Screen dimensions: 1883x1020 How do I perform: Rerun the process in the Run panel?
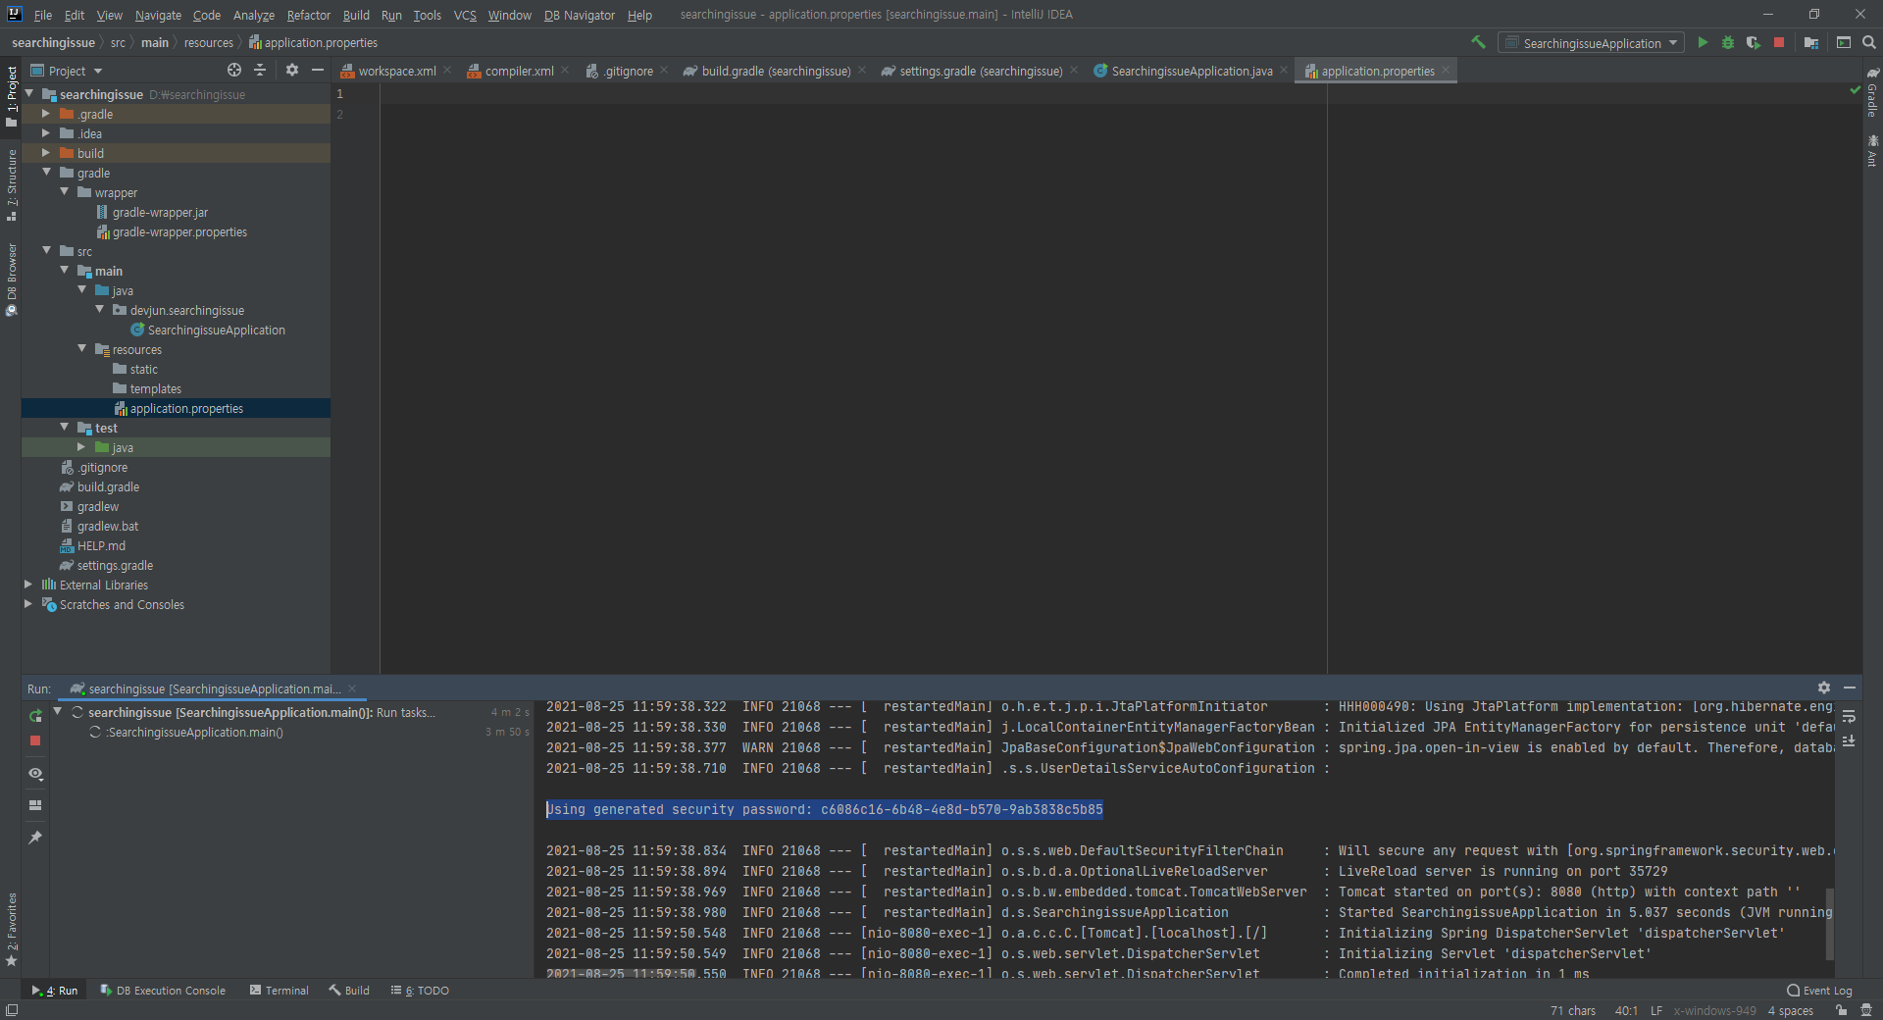click(35, 715)
